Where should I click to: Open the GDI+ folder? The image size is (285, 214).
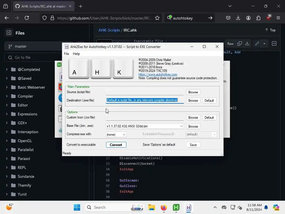[x=22, y=123]
